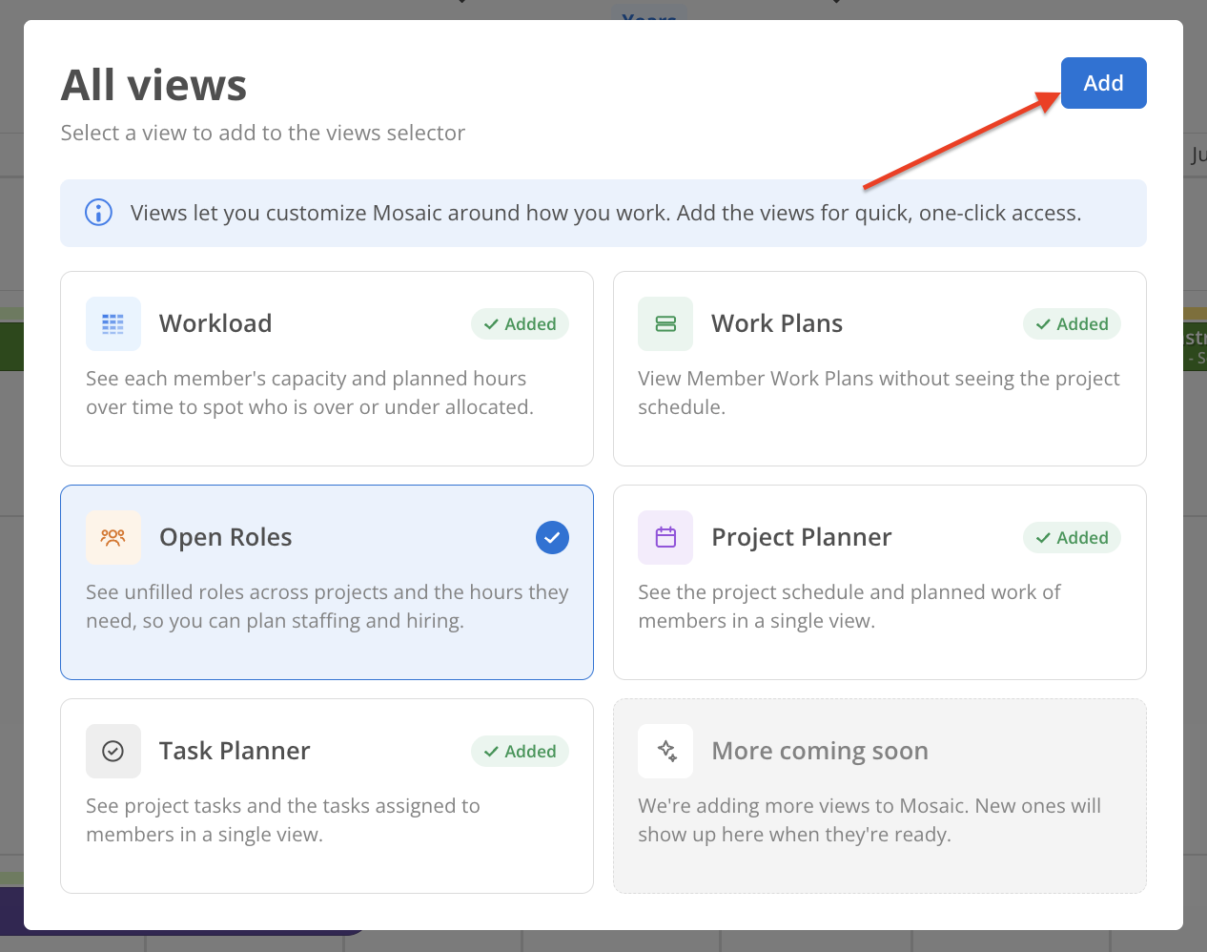Click Work Plans description about Member Work Plans
This screenshot has height=952, width=1207.
[x=879, y=393]
